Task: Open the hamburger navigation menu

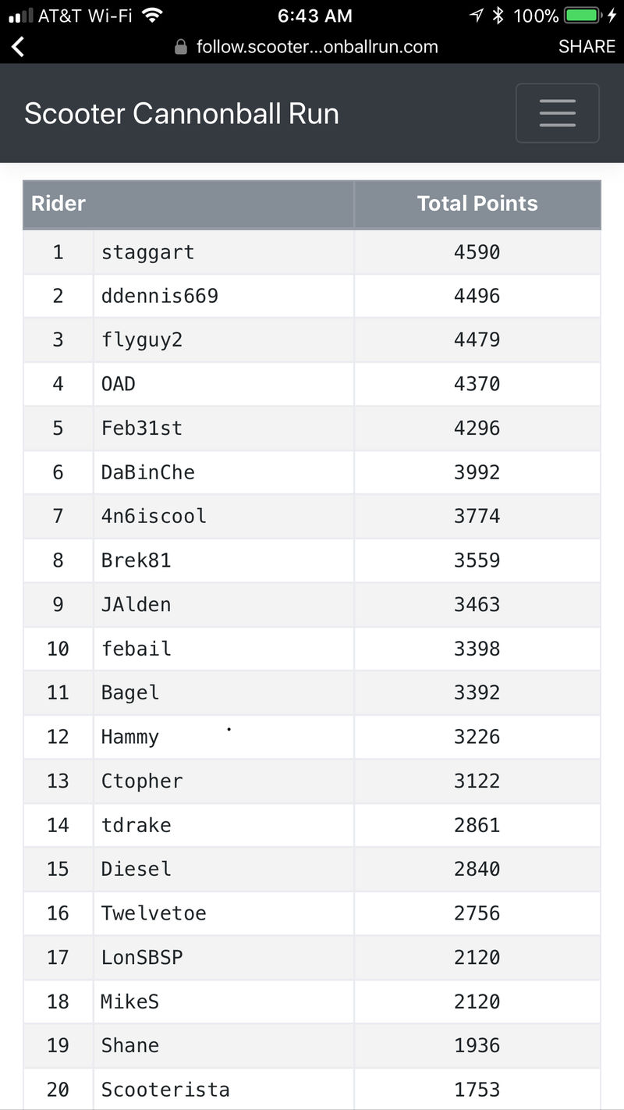Action: (x=557, y=113)
